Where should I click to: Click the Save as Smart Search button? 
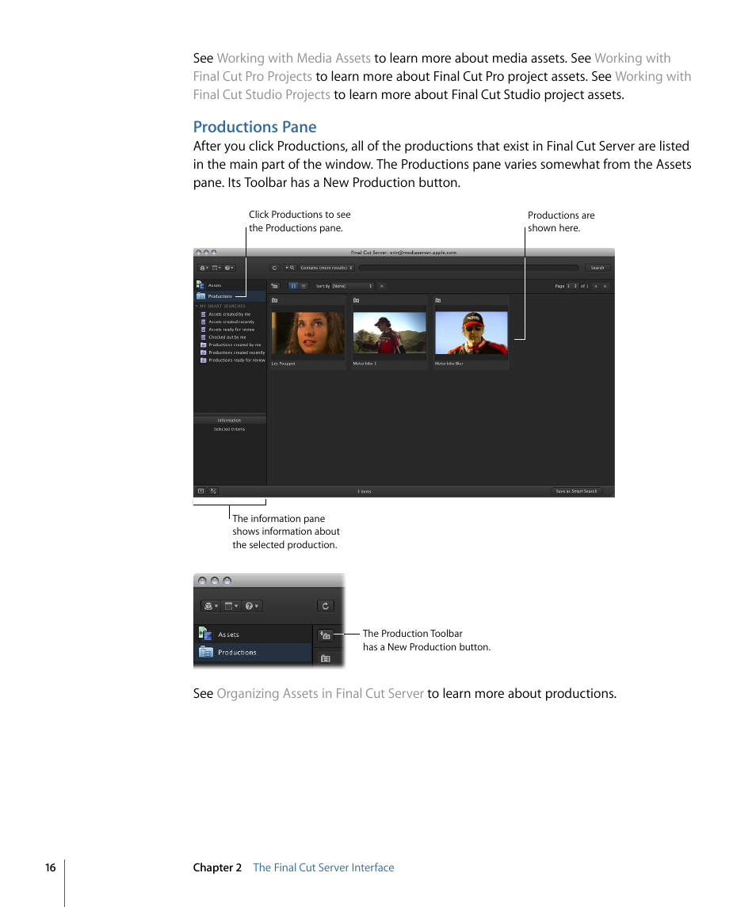click(x=576, y=491)
